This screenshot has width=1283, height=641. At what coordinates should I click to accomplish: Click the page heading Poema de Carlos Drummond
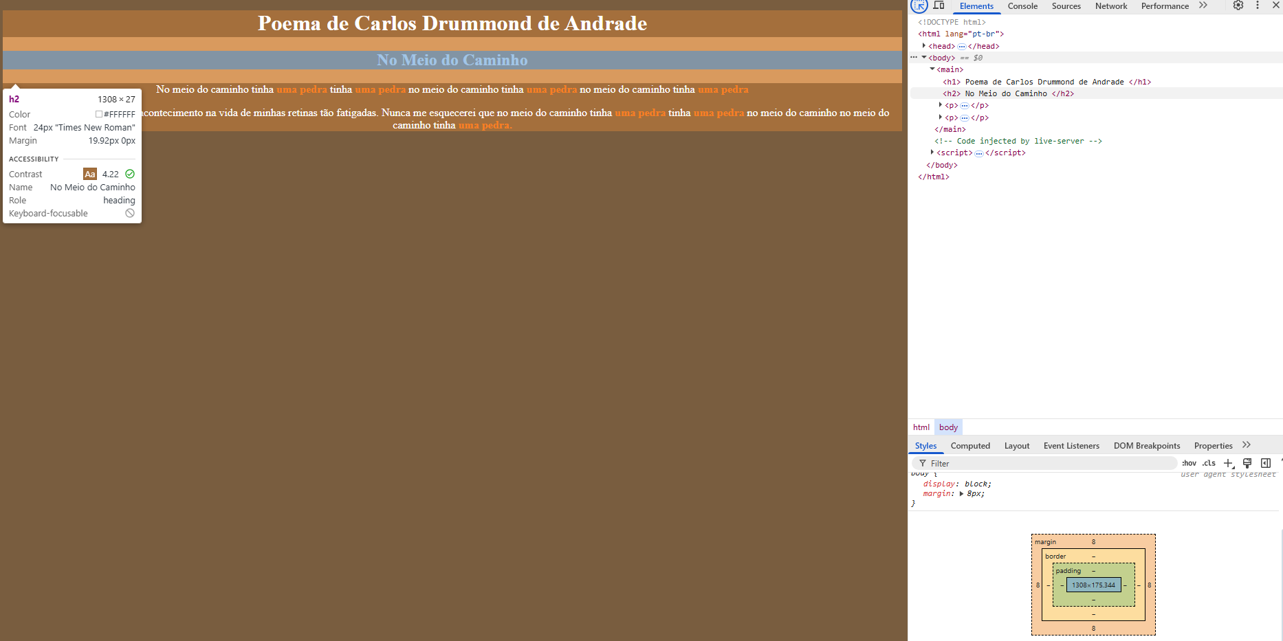(452, 23)
